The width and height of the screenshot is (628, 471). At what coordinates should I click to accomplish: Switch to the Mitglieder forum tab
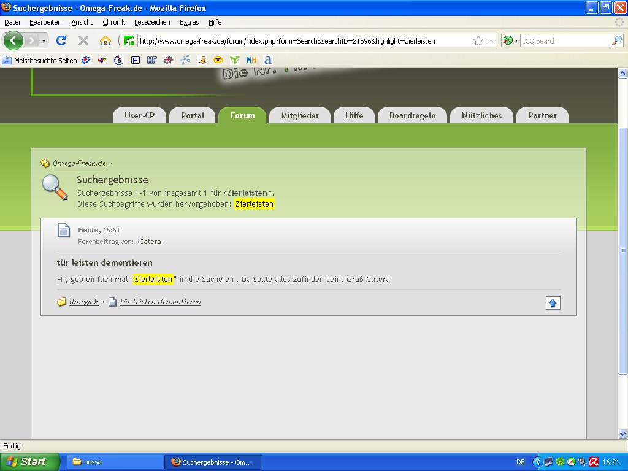click(x=300, y=115)
